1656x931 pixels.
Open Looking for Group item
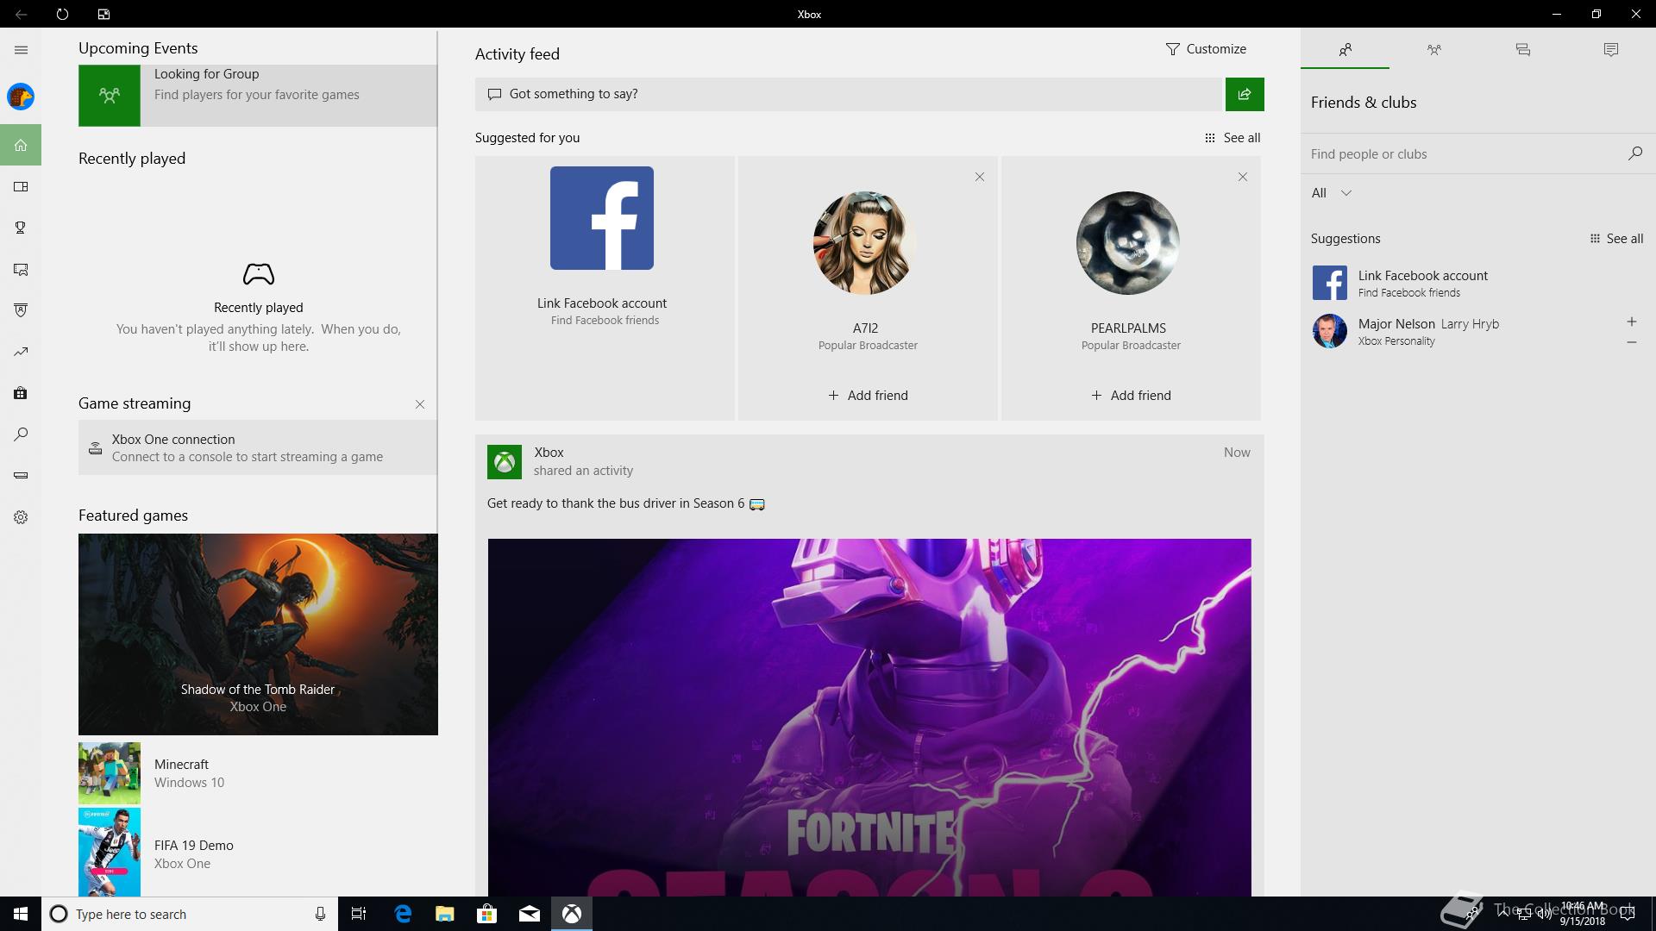(258, 96)
